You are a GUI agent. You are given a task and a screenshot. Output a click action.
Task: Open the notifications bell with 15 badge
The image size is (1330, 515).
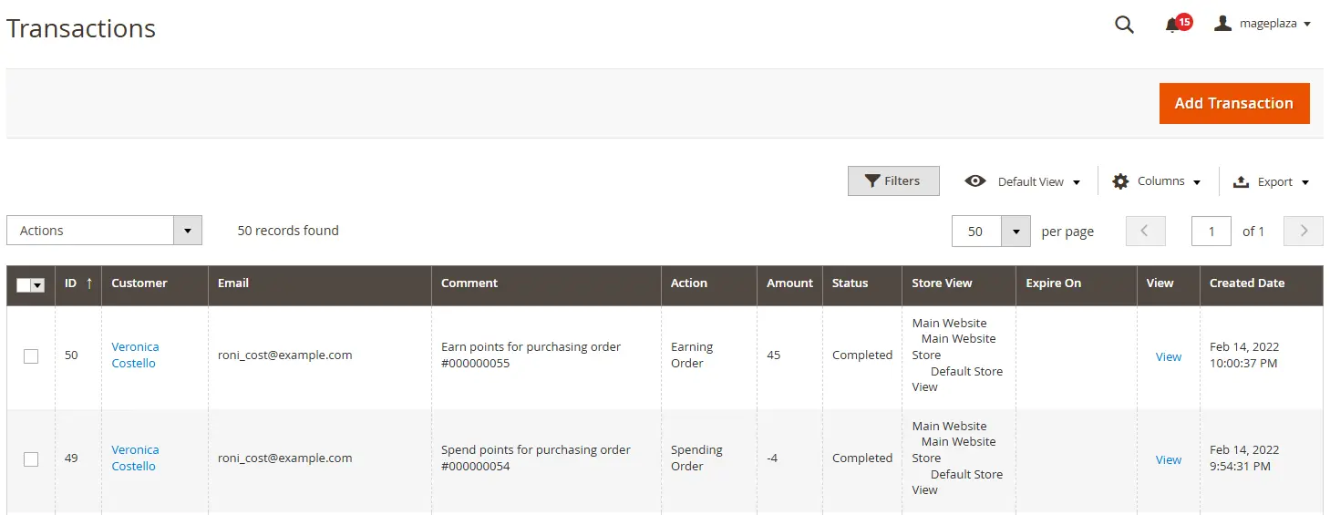click(x=1177, y=24)
